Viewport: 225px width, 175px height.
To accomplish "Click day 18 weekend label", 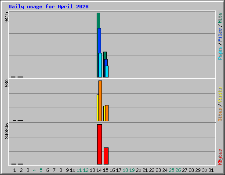I will point(125,170).
